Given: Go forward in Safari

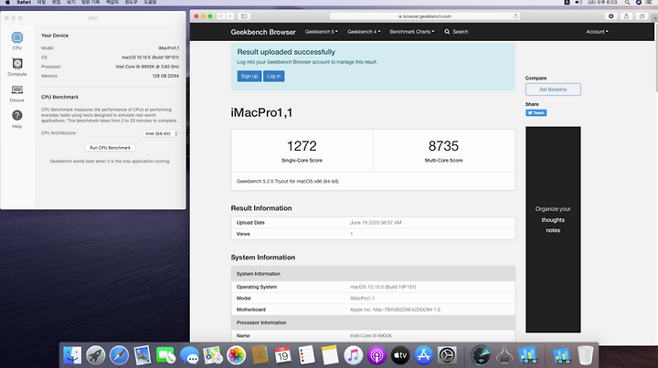Looking at the screenshot, I should point(230,16).
